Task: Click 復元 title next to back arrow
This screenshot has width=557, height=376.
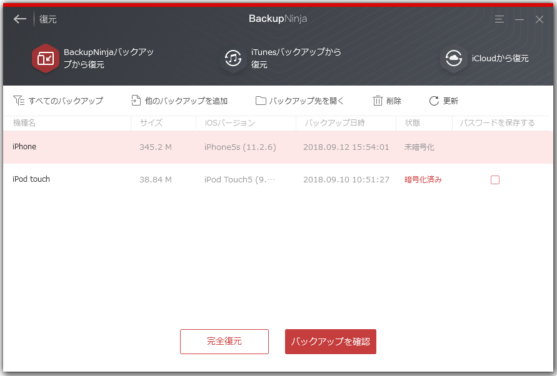Action: 48,19
